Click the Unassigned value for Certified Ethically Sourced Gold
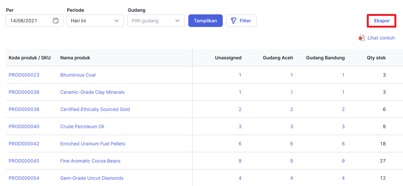Screen dimensions: 403x186 click(x=240, y=109)
